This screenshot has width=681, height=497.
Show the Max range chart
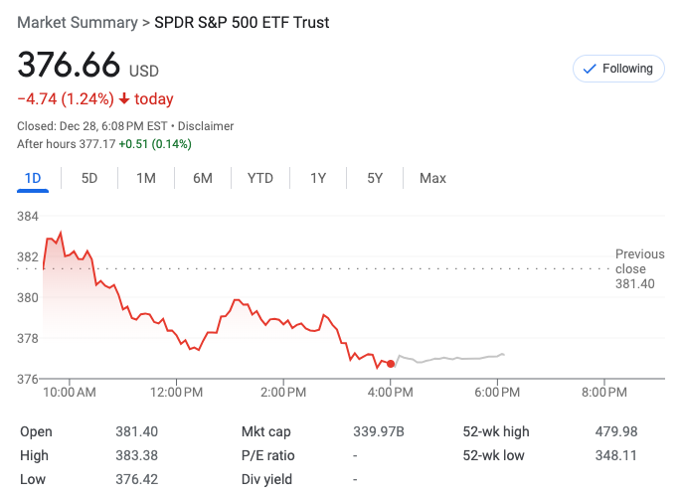pyautogui.click(x=432, y=178)
